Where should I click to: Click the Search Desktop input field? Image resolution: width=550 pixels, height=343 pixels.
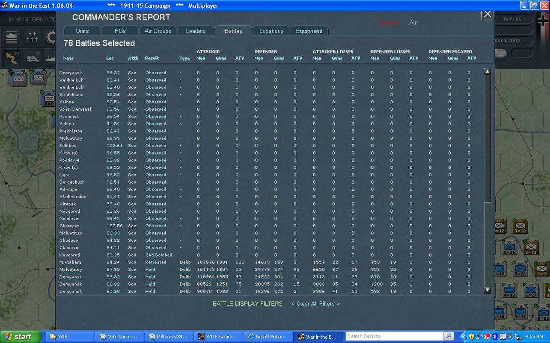(395, 336)
